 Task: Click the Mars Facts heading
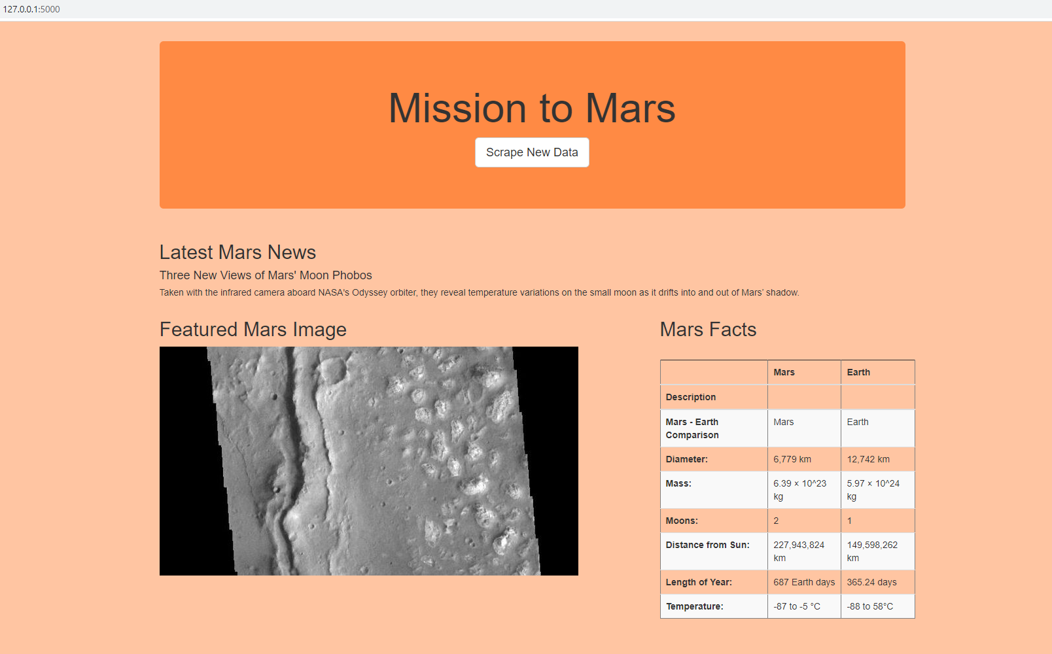[707, 330]
